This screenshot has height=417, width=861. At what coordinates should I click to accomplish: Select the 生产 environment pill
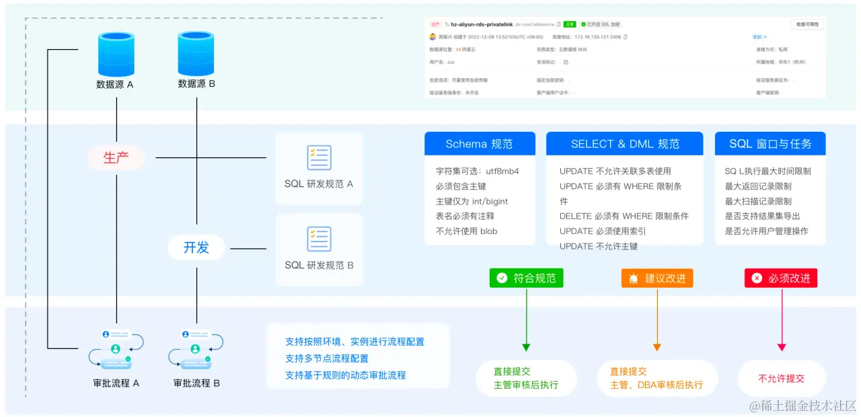[x=116, y=158]
